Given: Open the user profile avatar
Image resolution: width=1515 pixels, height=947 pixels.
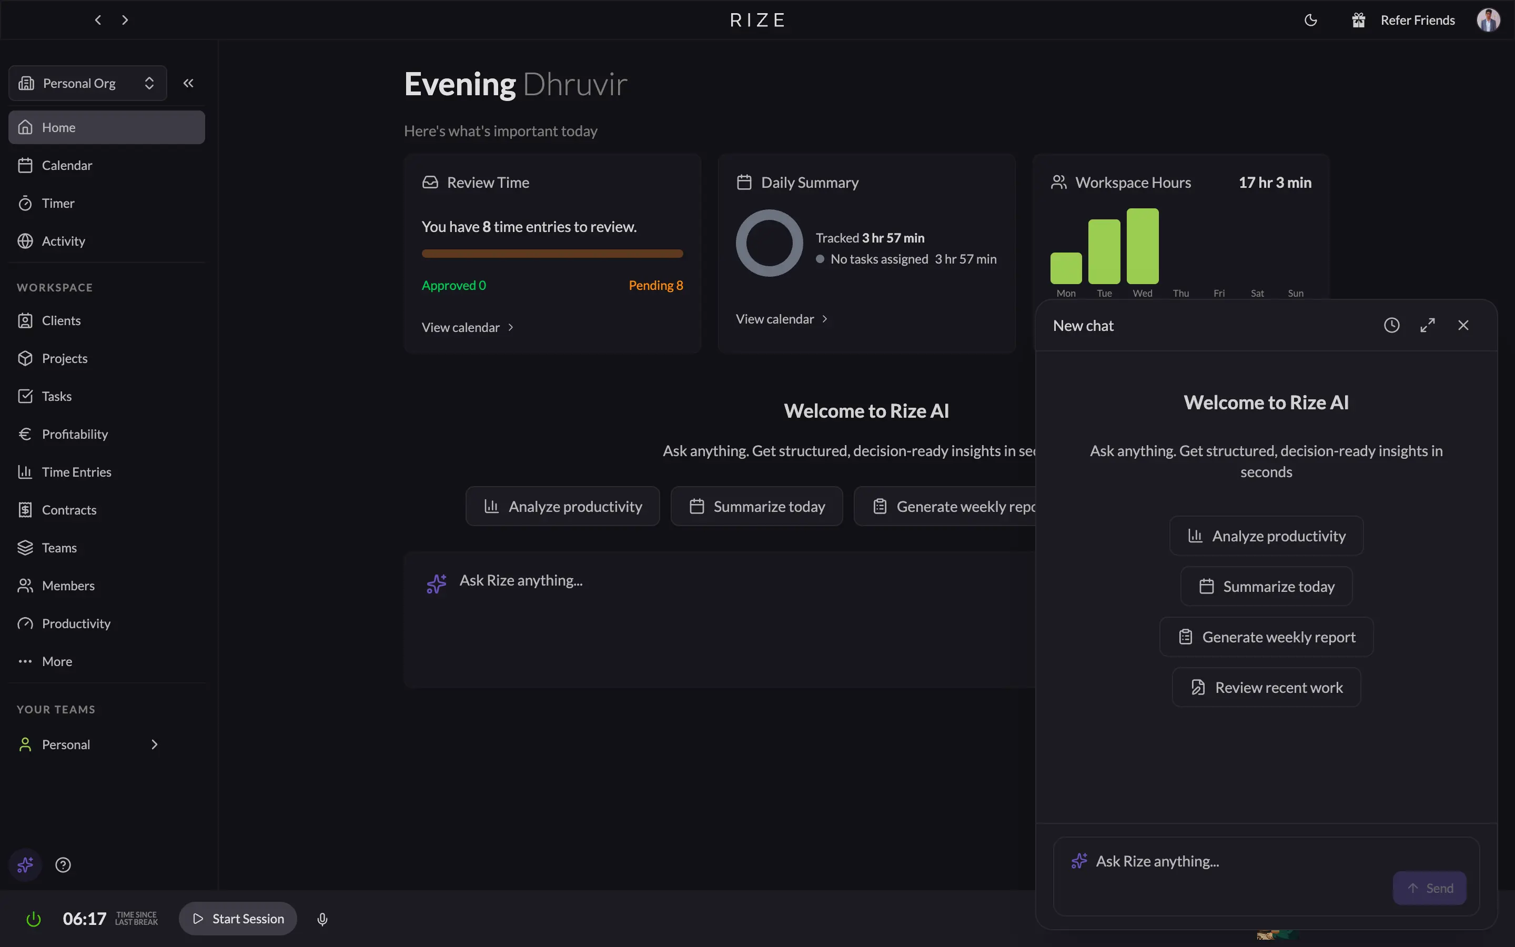Looking at the screenshot, I should tap(1488, 20).
